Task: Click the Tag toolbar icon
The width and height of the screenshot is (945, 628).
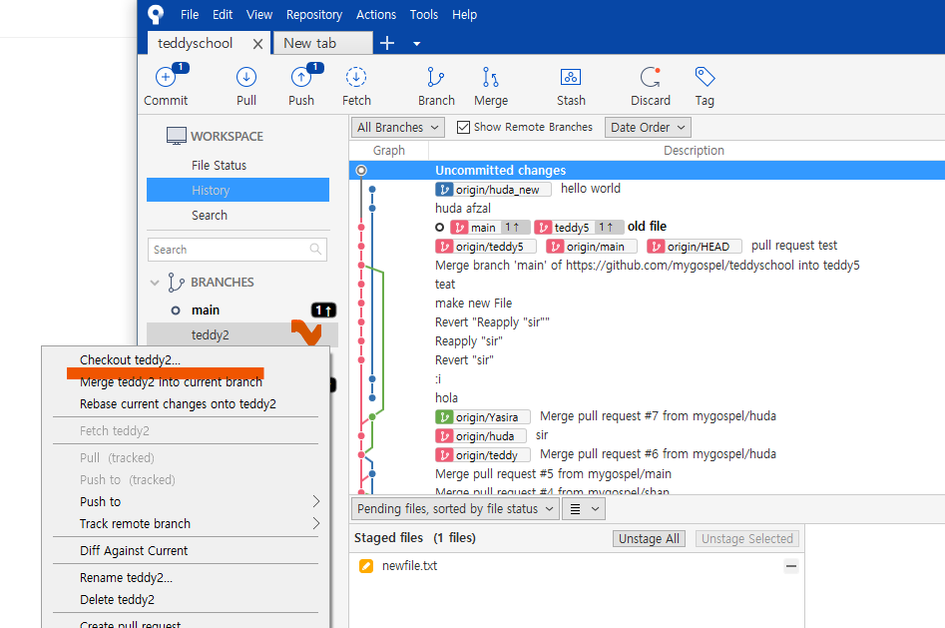Action: 705,77
